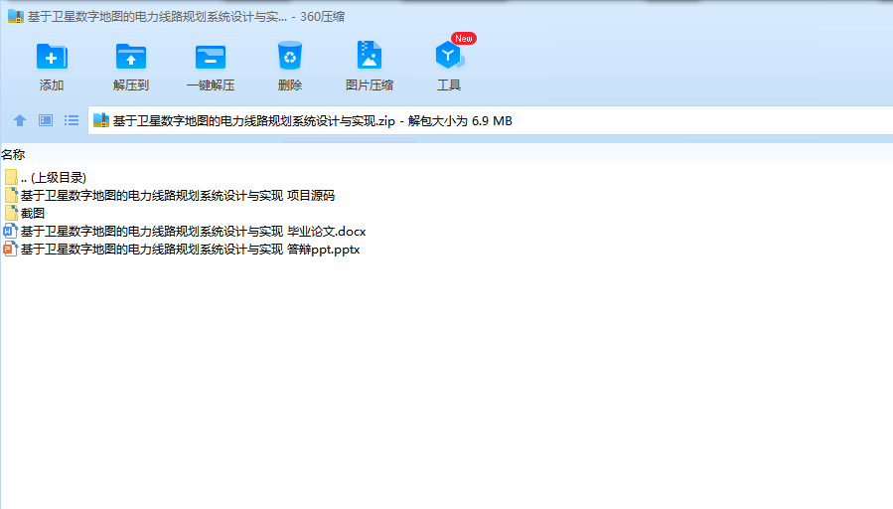Select the 答辩ppt.pptx file
The image size is (893, 509).
tap(182, 250)
